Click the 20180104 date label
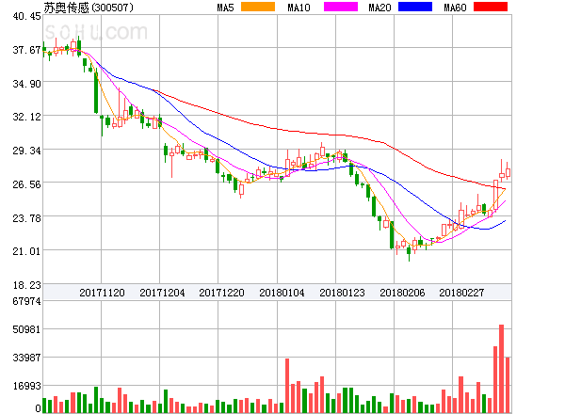This screenshot has height=414, width=565. (282, 293)
